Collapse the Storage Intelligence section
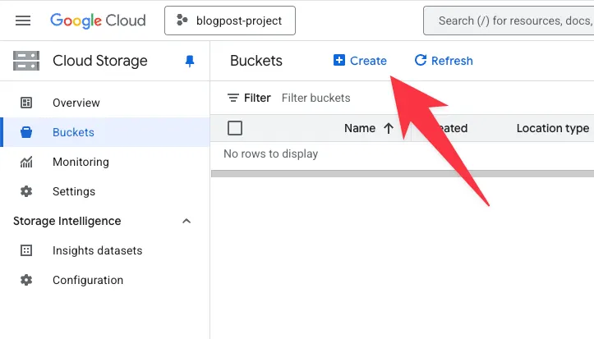The width and height of the screenshot is (594, 339). 186,221
